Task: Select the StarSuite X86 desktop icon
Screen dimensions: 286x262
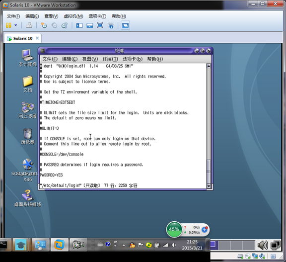Action: coord(27,170)
